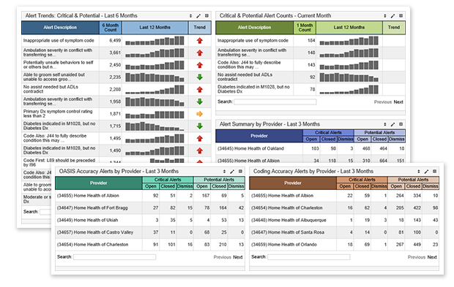Viewport: 454px width, 287px height.
Task: Click the pencil edit icon in Alert Trends panel header
Action: 198,16
